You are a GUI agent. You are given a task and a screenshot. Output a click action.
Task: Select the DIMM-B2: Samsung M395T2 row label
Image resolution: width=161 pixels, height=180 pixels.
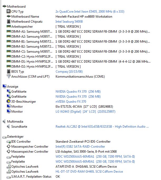pyautogui.click(x=32, y=47)
